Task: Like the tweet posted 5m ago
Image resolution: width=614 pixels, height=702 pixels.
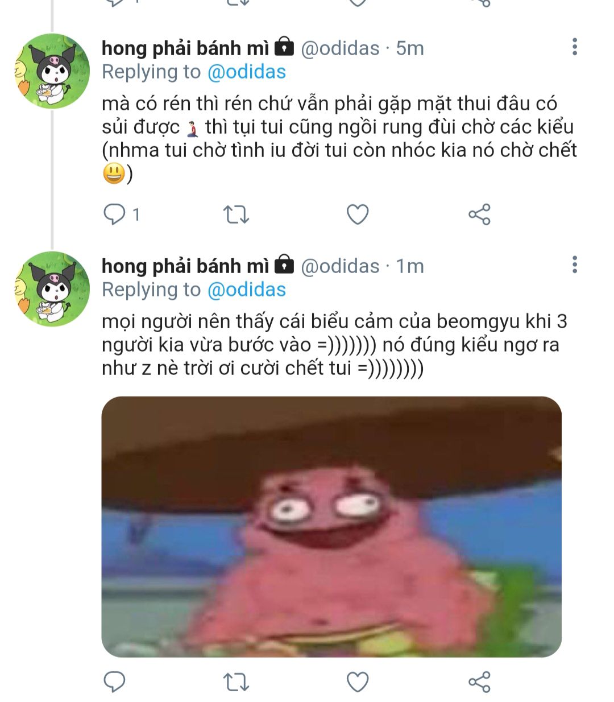Action: [358, 214]
